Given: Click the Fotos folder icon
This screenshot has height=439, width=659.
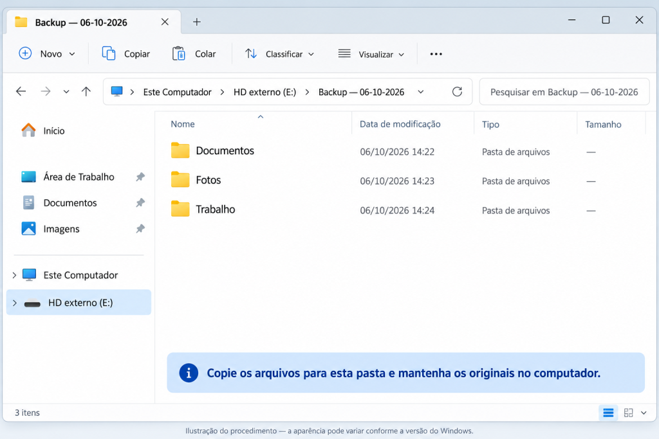Looking at the screenshot, I should pyautogui.click(x=180, y=179).
